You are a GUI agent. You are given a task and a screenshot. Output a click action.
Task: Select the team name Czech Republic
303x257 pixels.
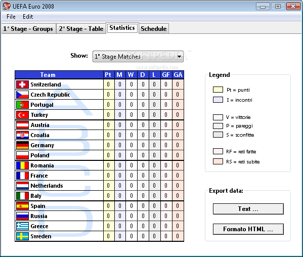pyautogui.click(x=50, y=95)
